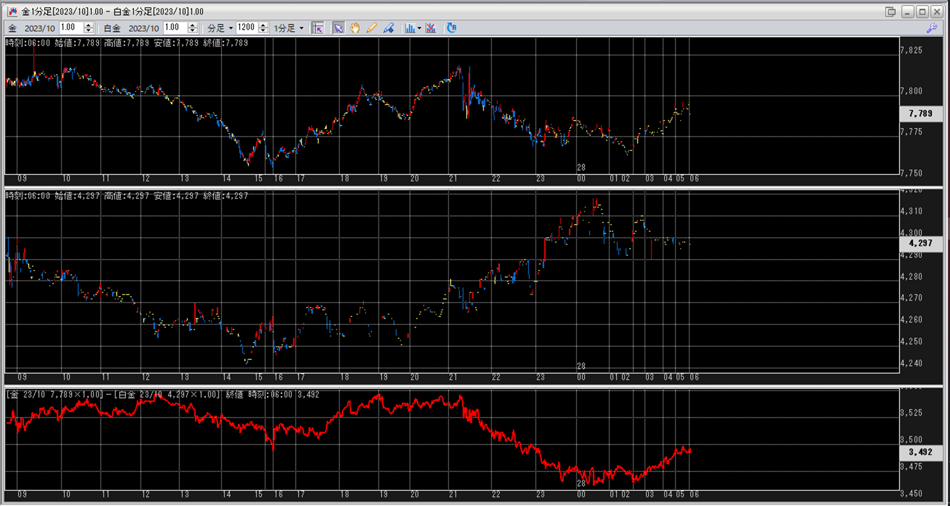
Task: Expand the 1分足 interval dropdown
Action: tap(289, 28)
